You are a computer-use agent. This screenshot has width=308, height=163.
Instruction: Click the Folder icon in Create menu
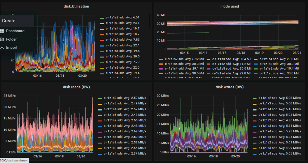click(2, 39)
